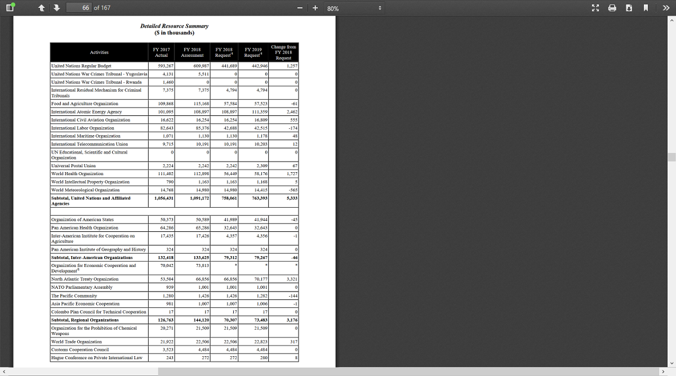
Task: Click the scroll down arrow
Action: pos(671,363)
